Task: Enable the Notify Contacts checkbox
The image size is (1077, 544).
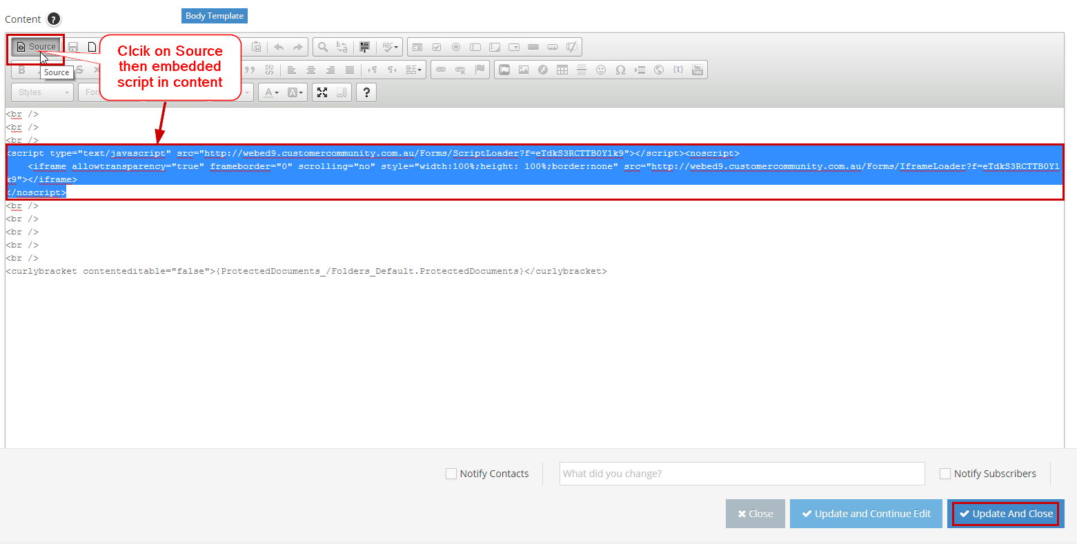Action: click(x=452, y=474)
